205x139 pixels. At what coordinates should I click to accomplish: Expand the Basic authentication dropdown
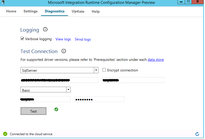point(69,90)
